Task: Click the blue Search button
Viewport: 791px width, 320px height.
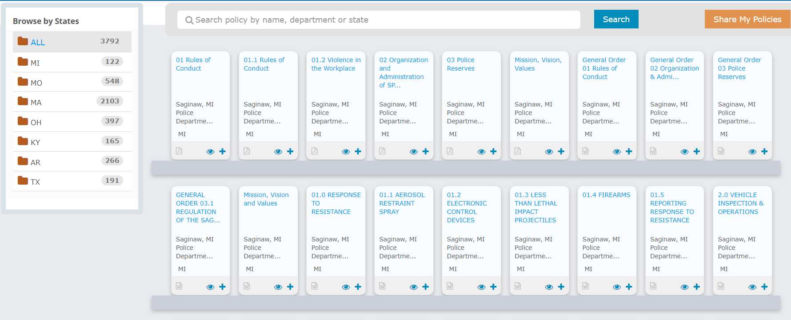Action: [616, 19]
